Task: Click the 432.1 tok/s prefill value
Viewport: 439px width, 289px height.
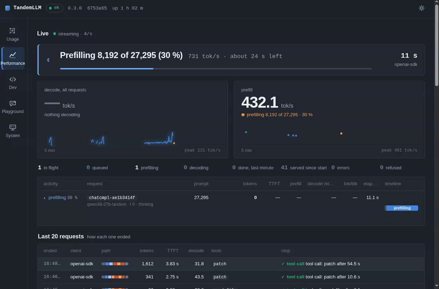Action: pos(267,102)
